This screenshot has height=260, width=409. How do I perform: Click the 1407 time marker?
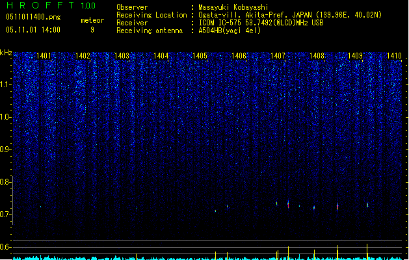278,55
